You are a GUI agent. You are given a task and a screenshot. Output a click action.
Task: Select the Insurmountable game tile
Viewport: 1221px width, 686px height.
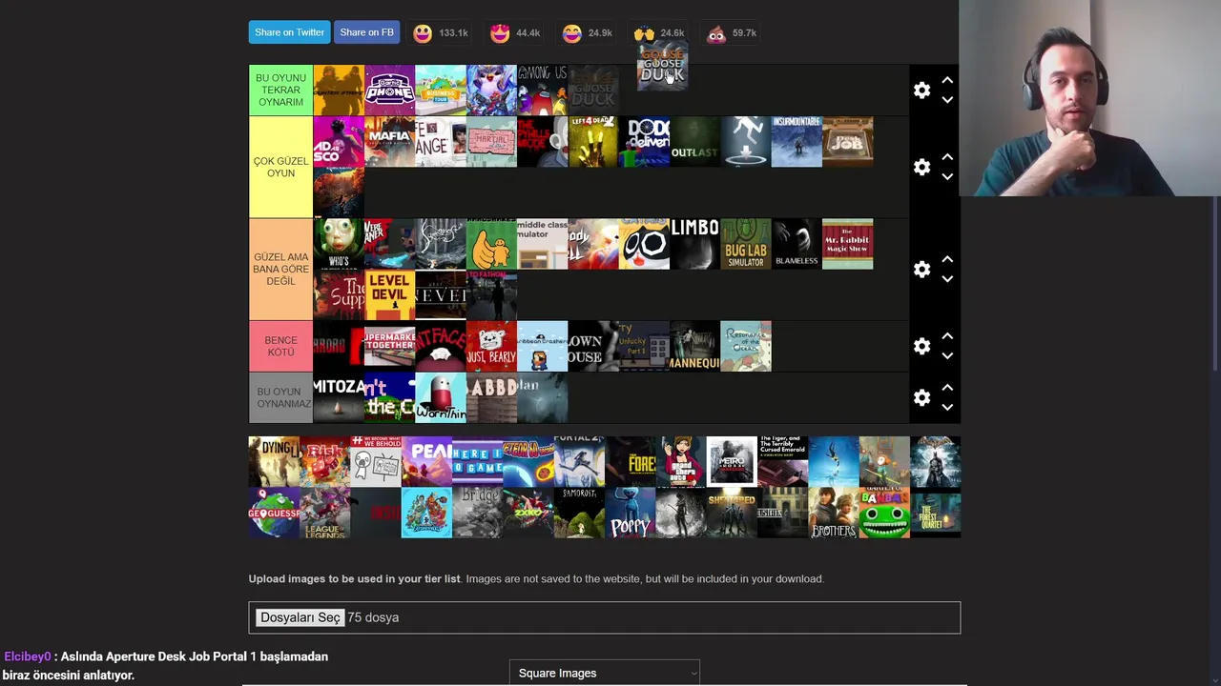pos(797,142)
